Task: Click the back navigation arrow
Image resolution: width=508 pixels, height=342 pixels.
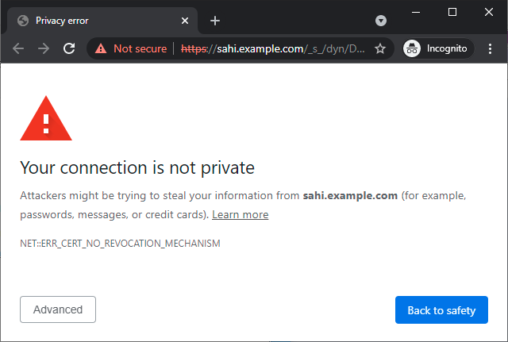Action: coord(18,48)
